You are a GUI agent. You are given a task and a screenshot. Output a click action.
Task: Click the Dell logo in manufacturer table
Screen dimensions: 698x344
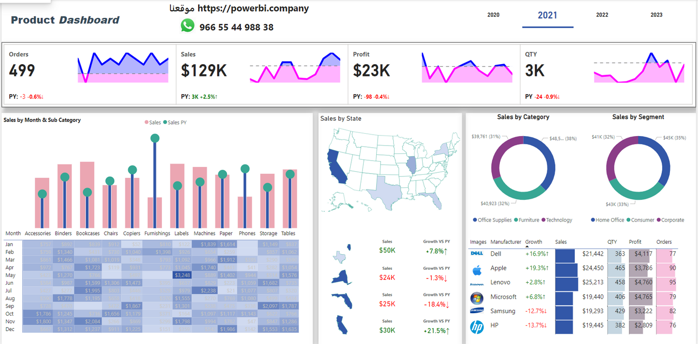tap(477, 253)
